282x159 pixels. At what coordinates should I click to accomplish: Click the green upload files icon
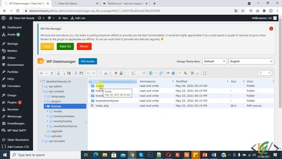coord(69,73)
